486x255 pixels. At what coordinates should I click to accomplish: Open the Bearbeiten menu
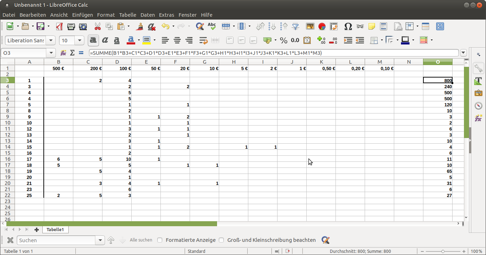[33, 15]
